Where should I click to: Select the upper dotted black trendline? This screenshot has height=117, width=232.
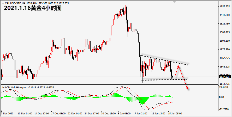point(164,60)
